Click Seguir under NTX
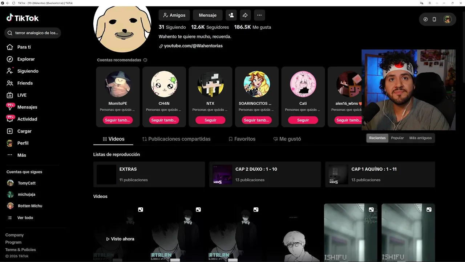The image size is (465, 262). pos(210,120)
